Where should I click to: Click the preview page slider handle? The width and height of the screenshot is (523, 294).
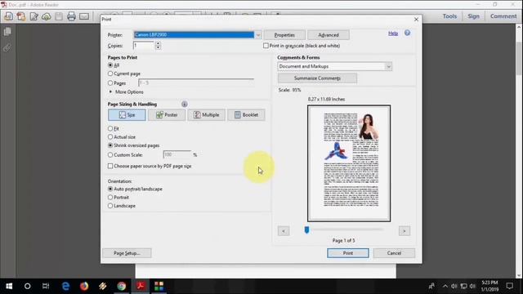point(307,230)
